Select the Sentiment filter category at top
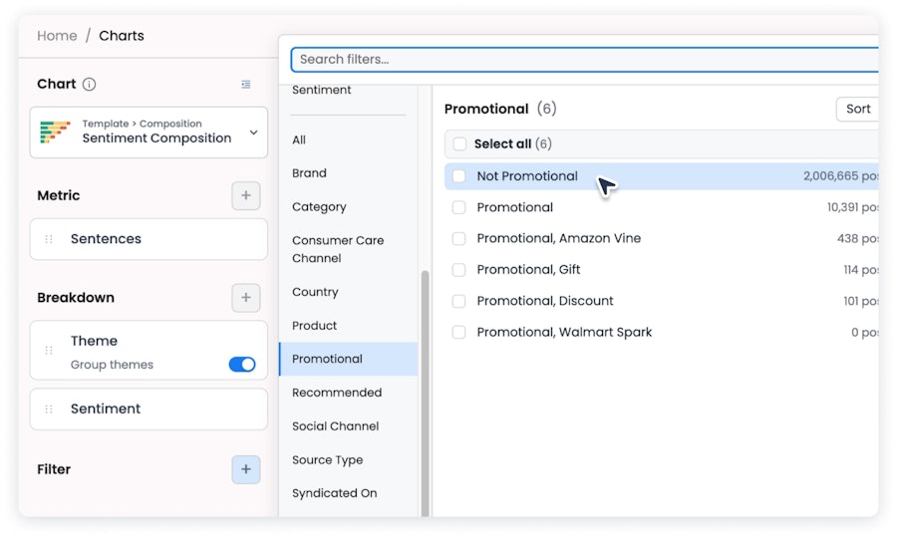This screenshot has height=538, width=897. tap(321, 91)
